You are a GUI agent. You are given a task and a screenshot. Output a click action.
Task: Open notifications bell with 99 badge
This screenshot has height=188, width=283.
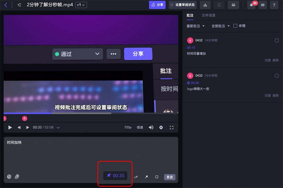click(x=252, y=5)
